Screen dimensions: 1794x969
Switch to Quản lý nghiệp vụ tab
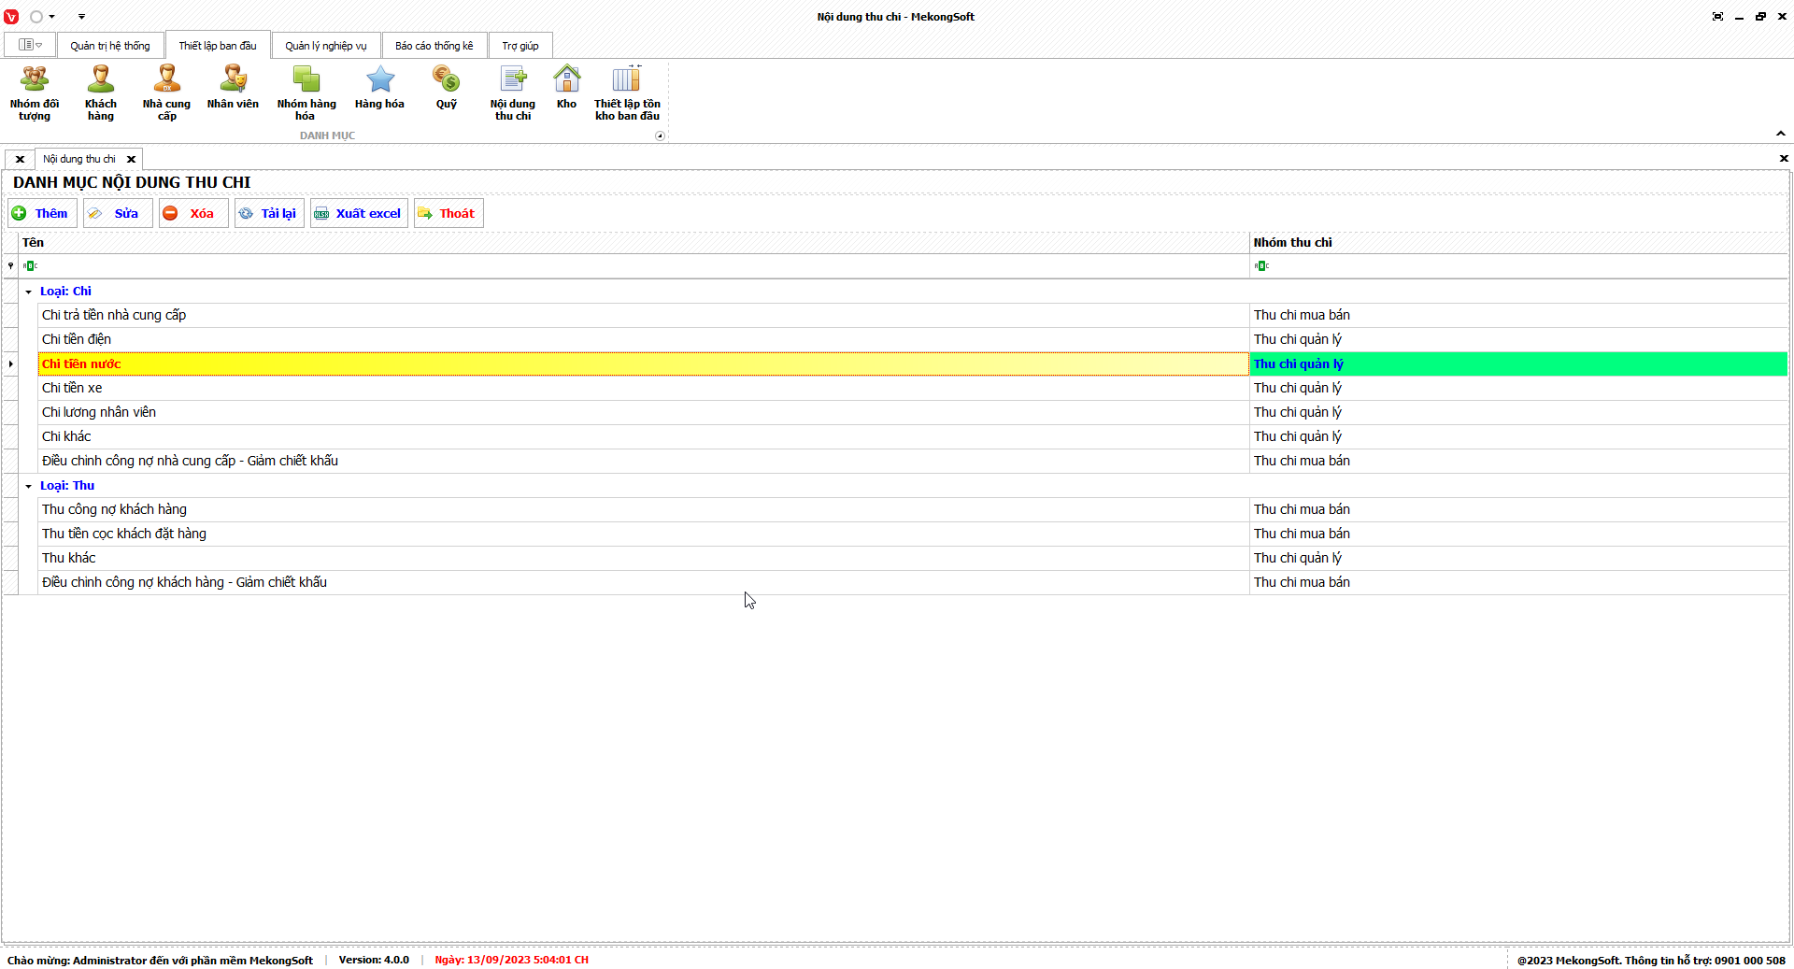pos(326,46)
